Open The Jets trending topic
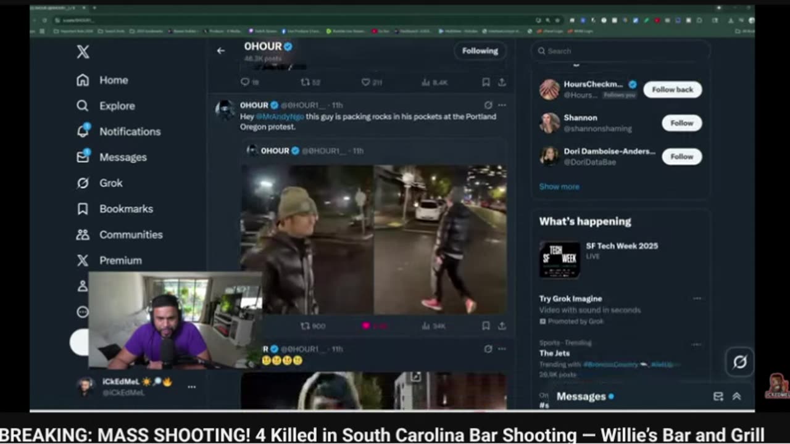 click(554, 353)
